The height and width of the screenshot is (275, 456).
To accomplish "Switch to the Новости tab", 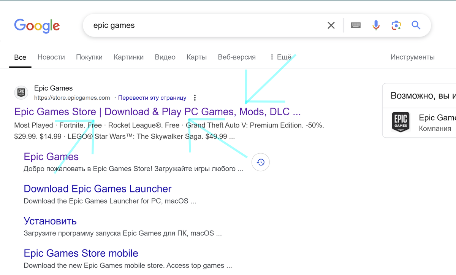I will [51, 57].
